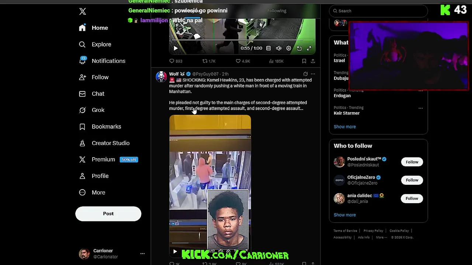Click the Notifications bell icon with badge
Screen dimensions: 472x265
[x=83, y=61]
